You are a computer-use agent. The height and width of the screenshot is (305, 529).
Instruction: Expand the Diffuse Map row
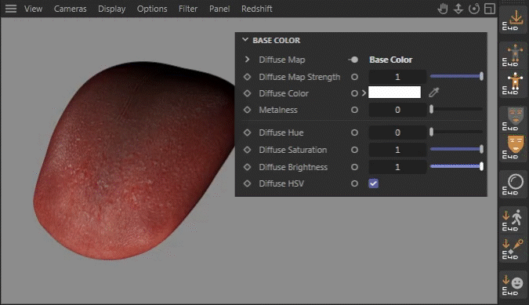click(247, 60)
